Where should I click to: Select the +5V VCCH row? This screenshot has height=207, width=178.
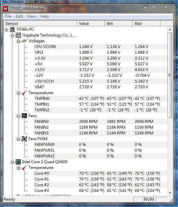pyautogui.click(x=101, y=81)
